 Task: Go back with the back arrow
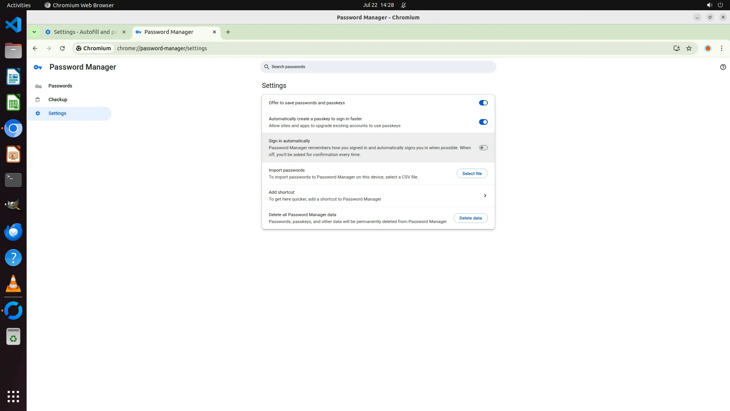35,48
